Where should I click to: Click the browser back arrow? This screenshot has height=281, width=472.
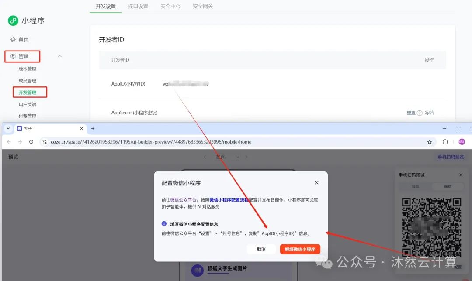[x=9, y=142]
